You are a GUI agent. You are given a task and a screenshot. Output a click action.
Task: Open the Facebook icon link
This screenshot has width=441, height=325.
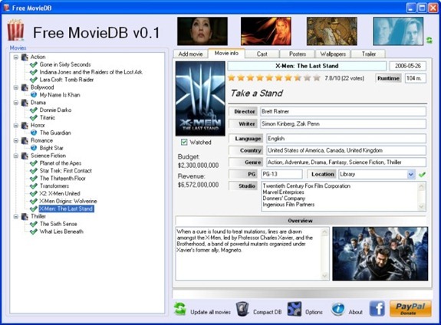click(377, 308)
